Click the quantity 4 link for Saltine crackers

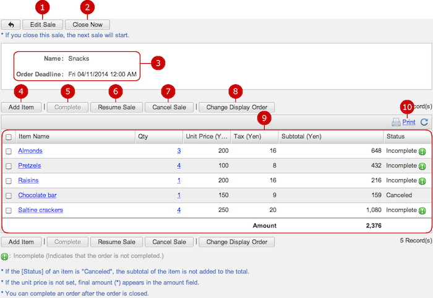coord(179,210)
